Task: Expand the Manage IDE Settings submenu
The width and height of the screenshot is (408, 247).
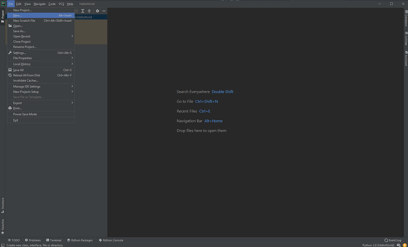Action: pos(41,86)
